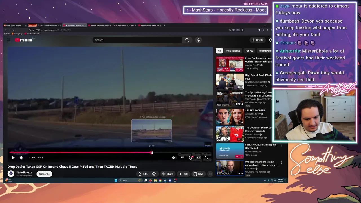Go to YouTube Premium home logo
361x203 pixels.
pos(24,40)
